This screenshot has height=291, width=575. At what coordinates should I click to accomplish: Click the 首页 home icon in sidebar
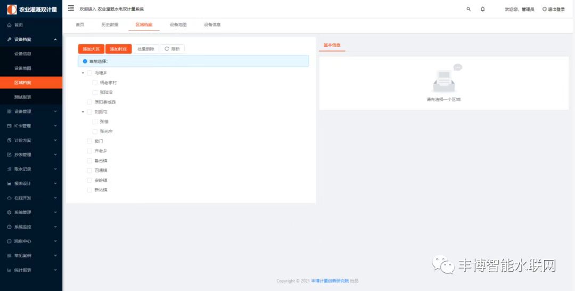pos(9,25)
